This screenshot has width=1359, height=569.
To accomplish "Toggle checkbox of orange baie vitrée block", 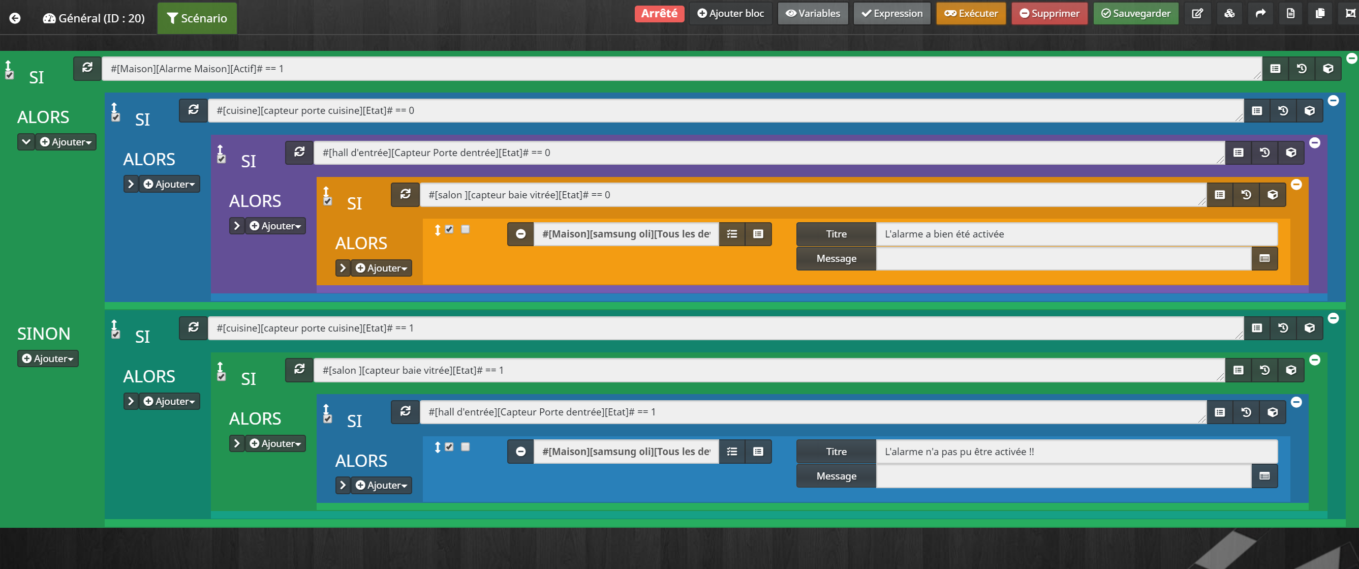I will [x=328, y=201].
